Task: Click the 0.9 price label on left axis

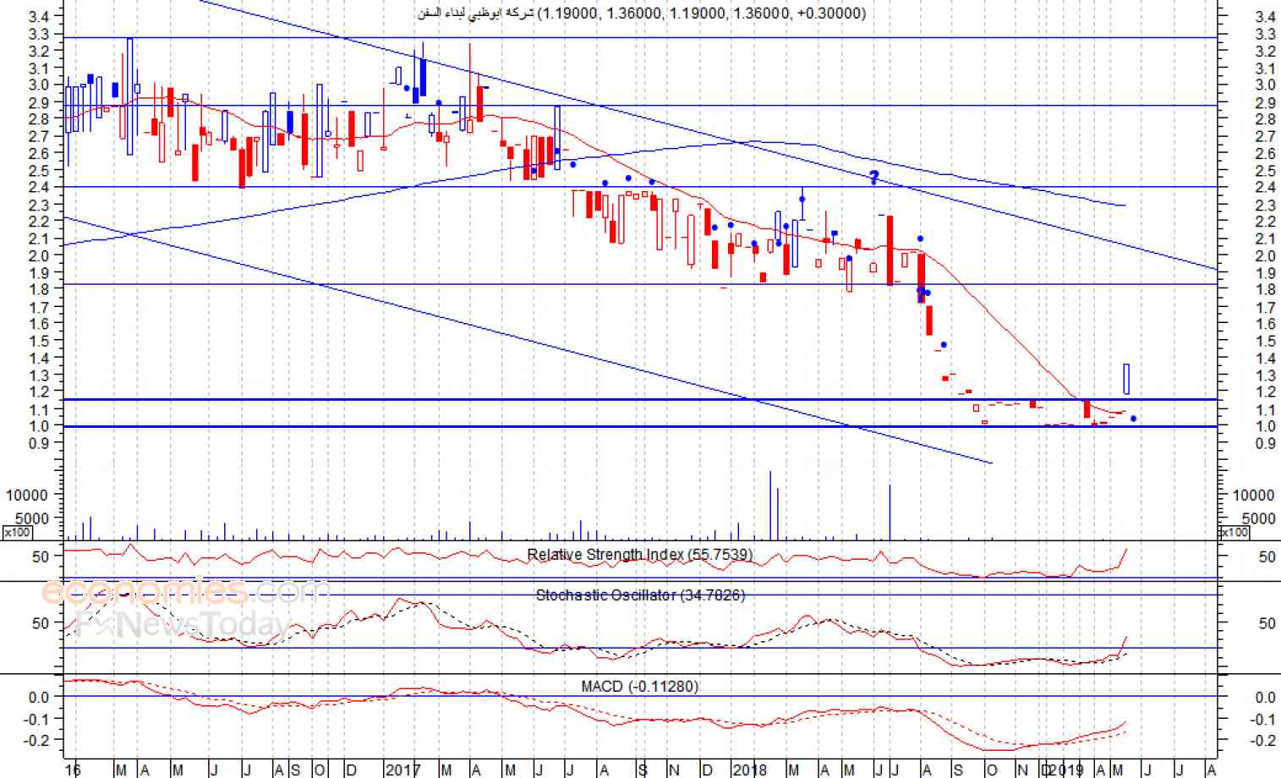Action: (39, 442)
